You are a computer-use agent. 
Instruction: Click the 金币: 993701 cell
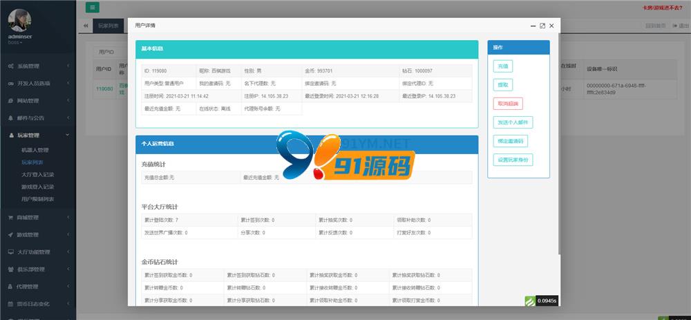pos(351,71)
